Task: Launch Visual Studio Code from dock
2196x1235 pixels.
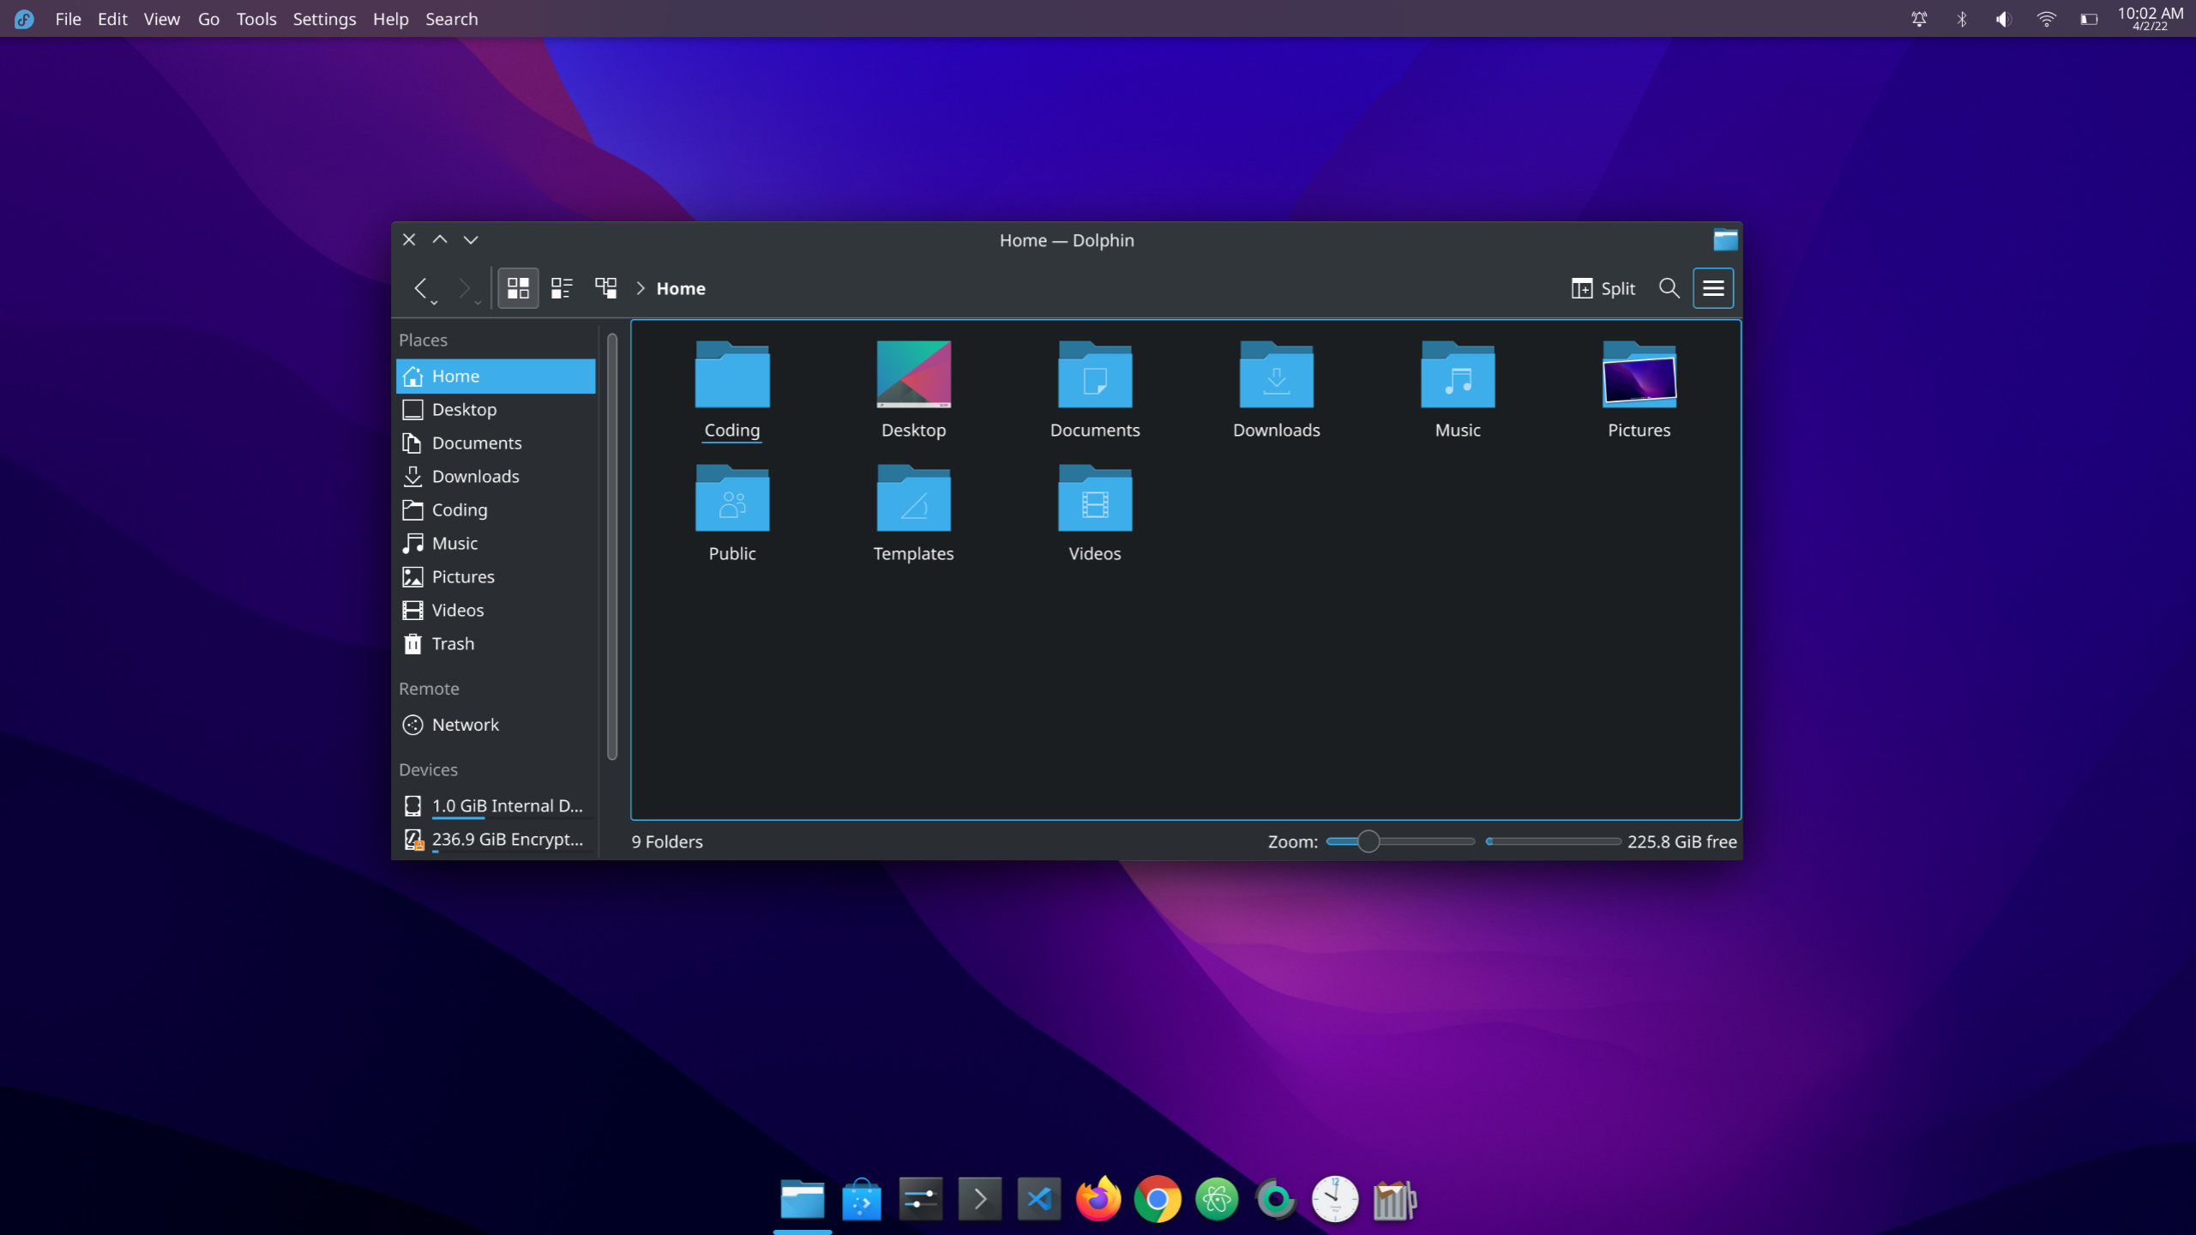Action: click(1039, 1199)
